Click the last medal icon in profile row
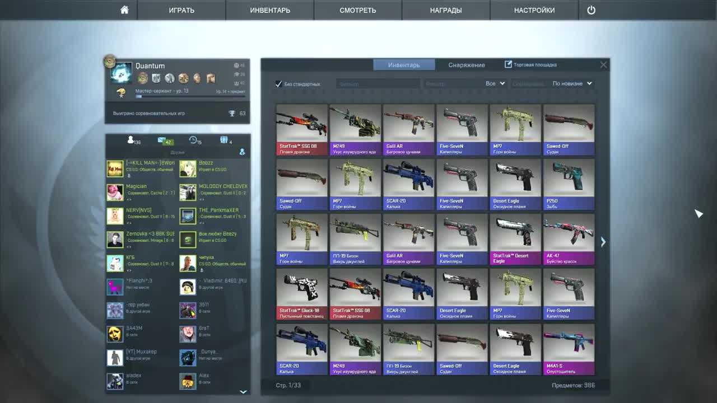The width and height of the screenshot is (717, 403). pyautogui.click(x=211, y=78)
